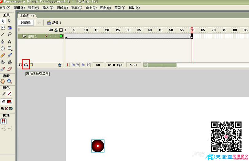Select the Pen tool
Image resolution: width=249 pixels, height=161 pixels.
(2, 42)
